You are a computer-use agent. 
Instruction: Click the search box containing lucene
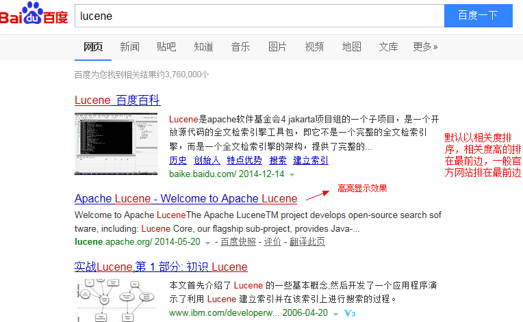coord(259,16)
